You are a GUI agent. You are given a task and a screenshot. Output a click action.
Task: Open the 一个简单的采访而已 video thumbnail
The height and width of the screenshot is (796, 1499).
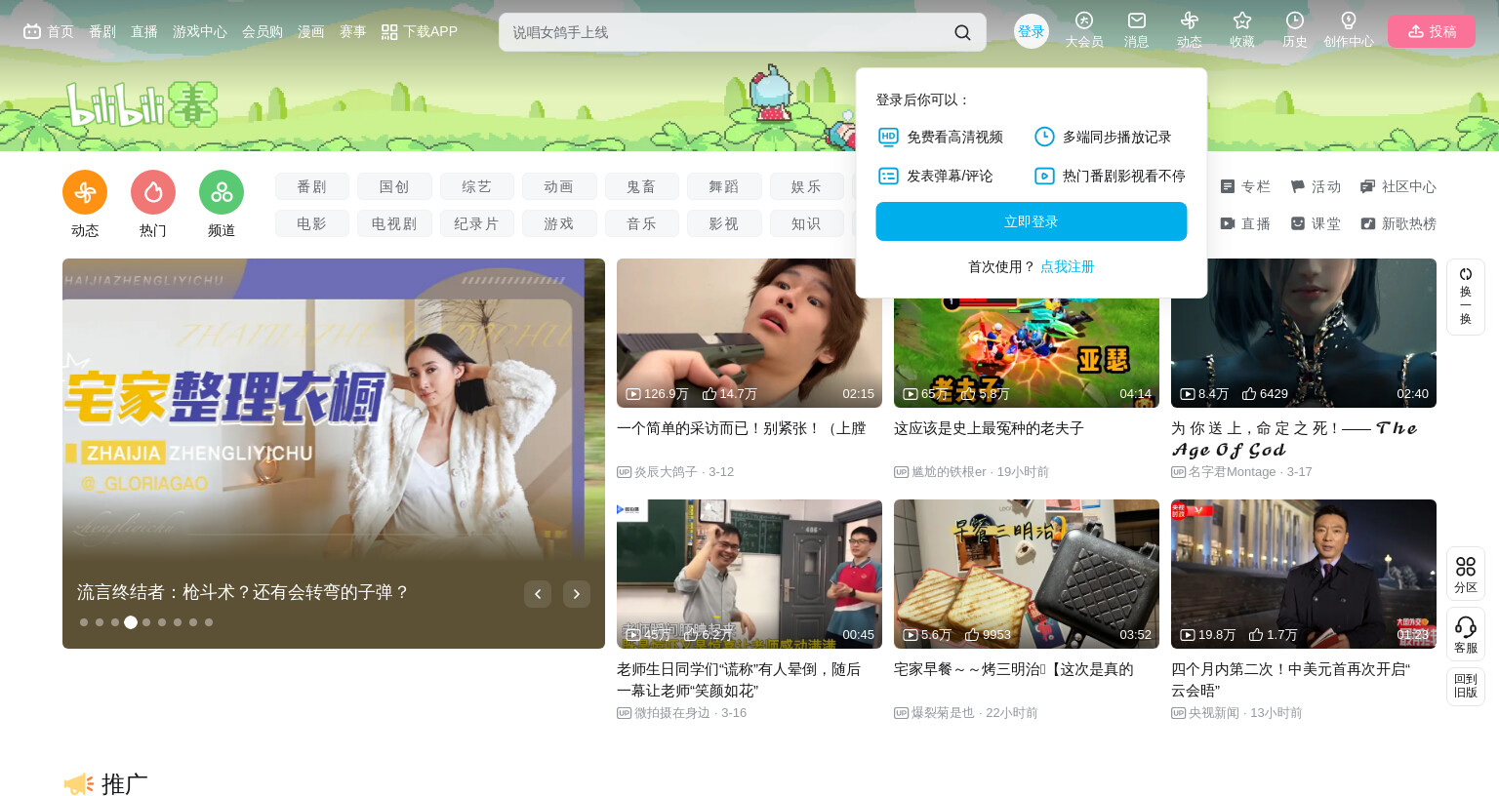[x=749, y=333]
